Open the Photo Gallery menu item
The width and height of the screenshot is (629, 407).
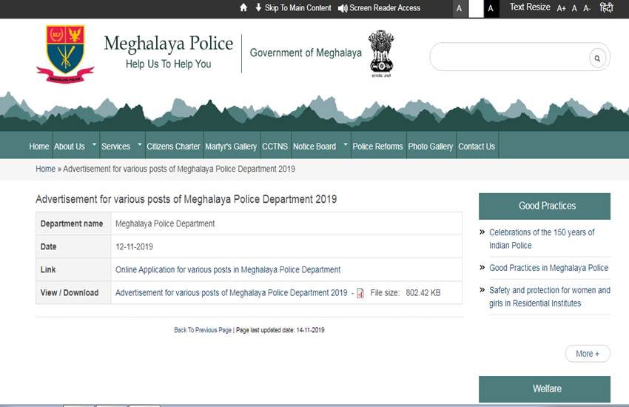pyautogui.click(x=431, y=147)
